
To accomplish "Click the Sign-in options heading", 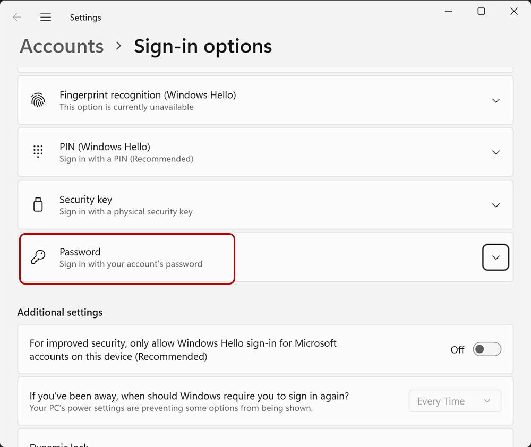I will pos(203,46).
